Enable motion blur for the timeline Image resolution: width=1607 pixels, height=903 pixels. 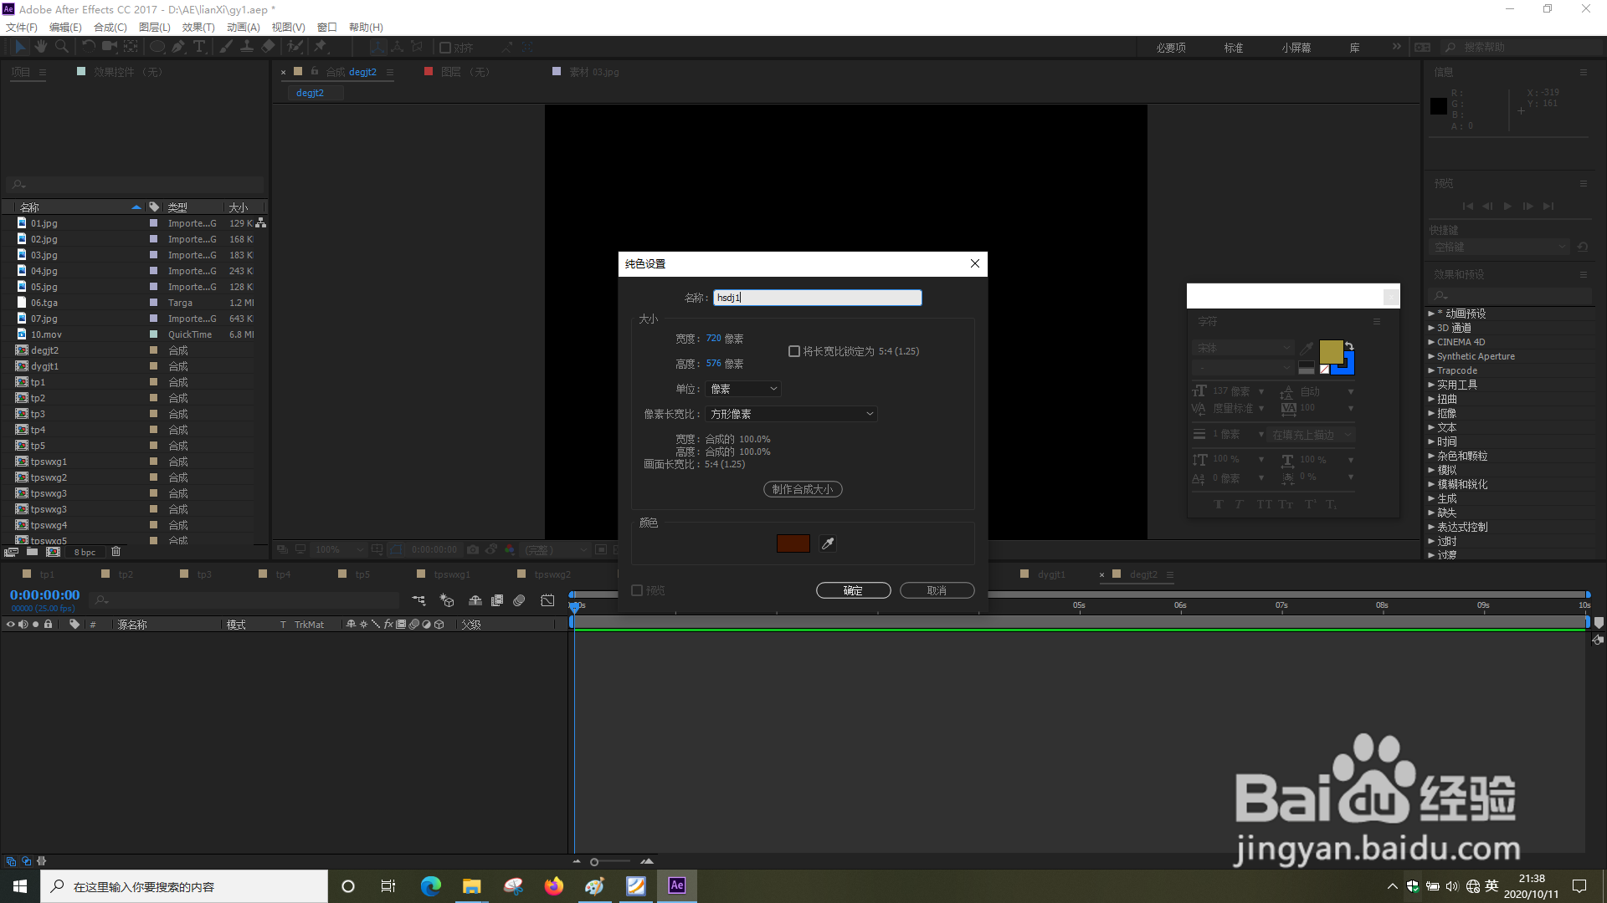519,600
